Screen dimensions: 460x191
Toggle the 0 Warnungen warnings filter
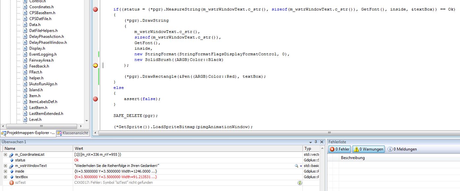tap(368, 149)
